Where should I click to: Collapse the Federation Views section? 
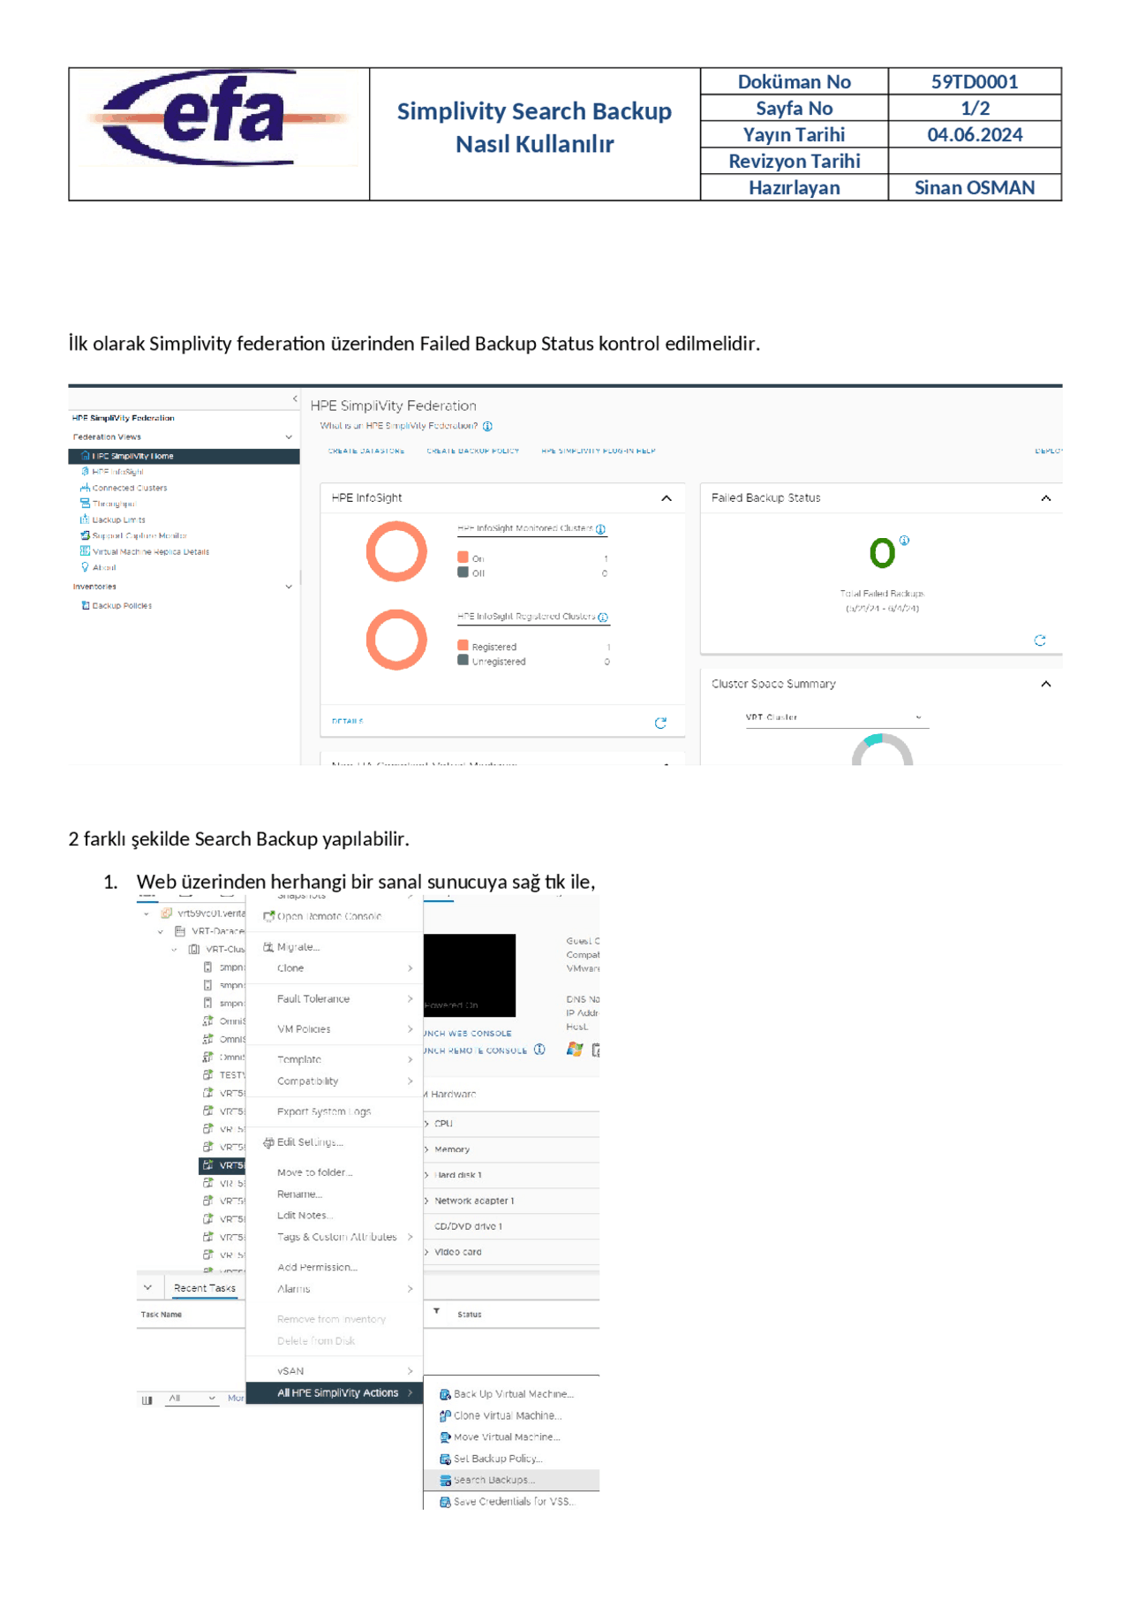(289, 437)
